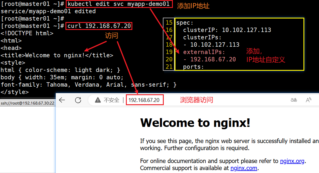The width and height of the screenshot is (319, 173).
Task: Select the clusterIPs: line in editor
Action: (x=202, y=37)
